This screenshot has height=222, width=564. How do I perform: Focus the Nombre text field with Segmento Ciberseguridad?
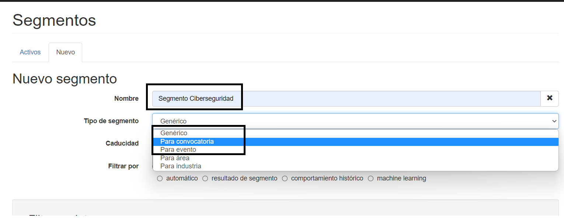click(346, 99)
